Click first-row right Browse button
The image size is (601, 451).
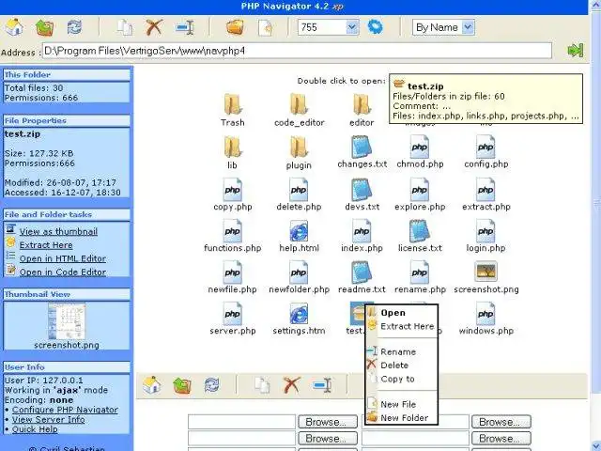click(x=501, y=422)
